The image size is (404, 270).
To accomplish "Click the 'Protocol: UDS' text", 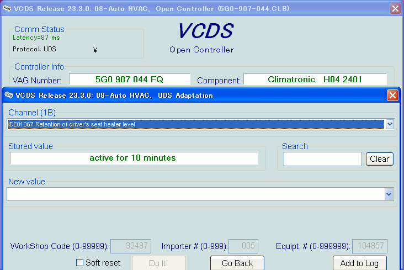I will click(34, 49).
